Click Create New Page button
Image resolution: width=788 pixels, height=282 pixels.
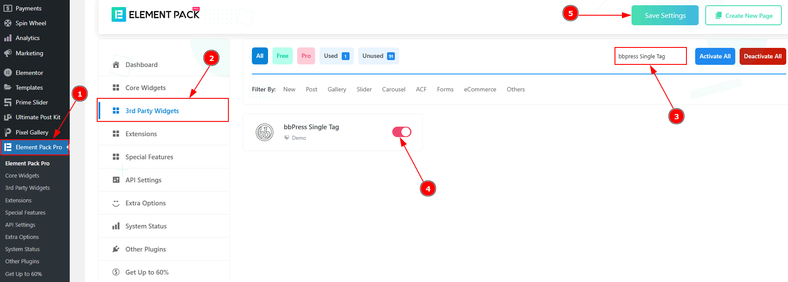tap(744, 15)
